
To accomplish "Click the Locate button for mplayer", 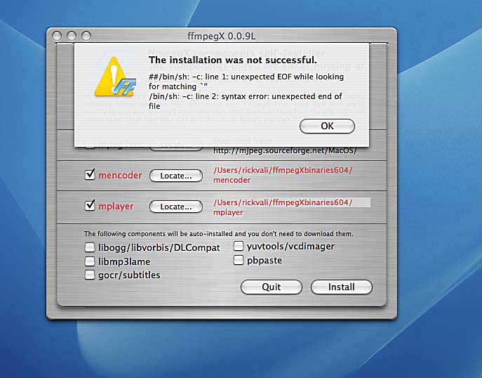I will pyautogui.click(x=176, y=207).
